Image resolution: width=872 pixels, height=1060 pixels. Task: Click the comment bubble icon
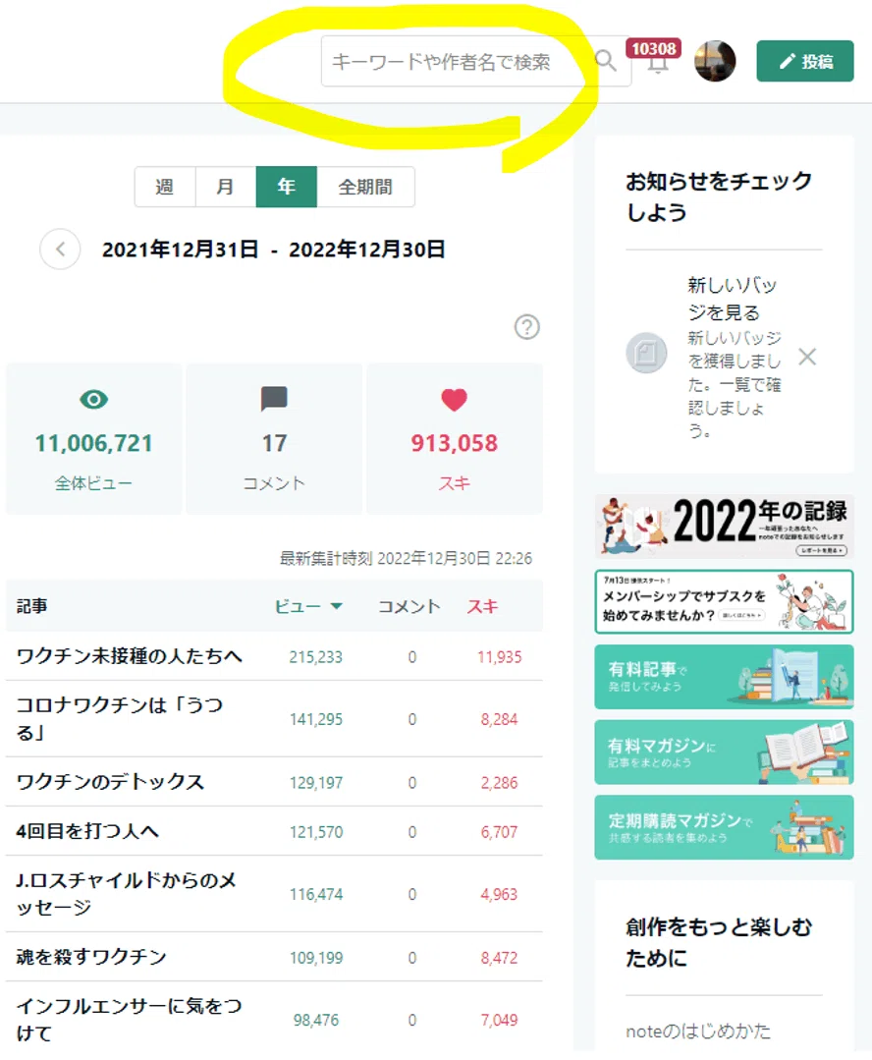point(274,399)
